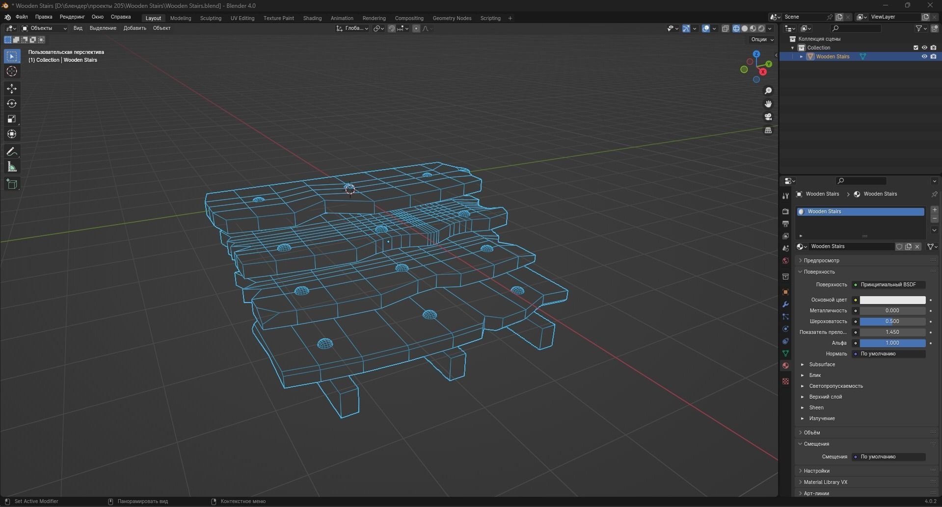Activate the Transform tool
This screenshot has height=507, width=942.
pyautogui.click(x=12, y=134)
